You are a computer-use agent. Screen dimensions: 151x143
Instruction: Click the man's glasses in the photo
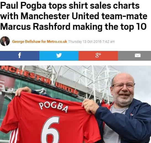(124, 85)
